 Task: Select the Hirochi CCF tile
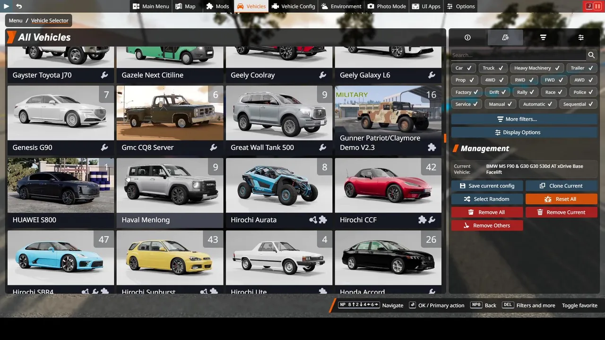click(388, 193)
